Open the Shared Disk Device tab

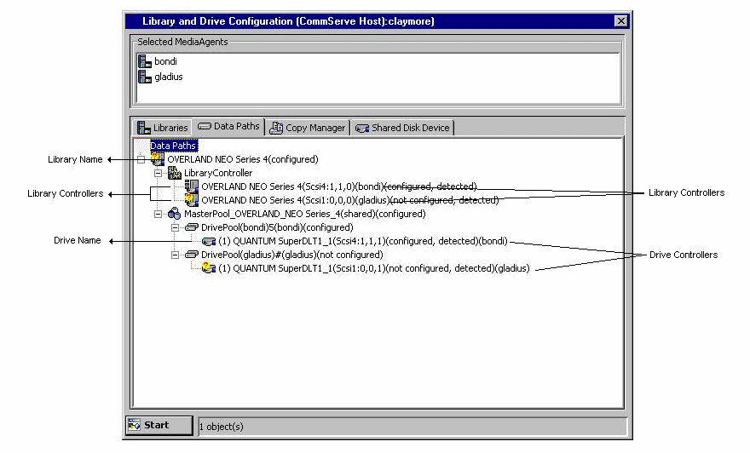(403, 128)
